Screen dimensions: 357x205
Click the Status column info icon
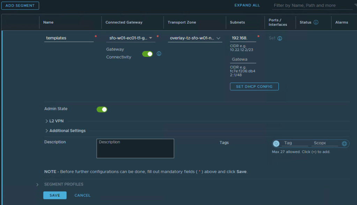point(316,22)
